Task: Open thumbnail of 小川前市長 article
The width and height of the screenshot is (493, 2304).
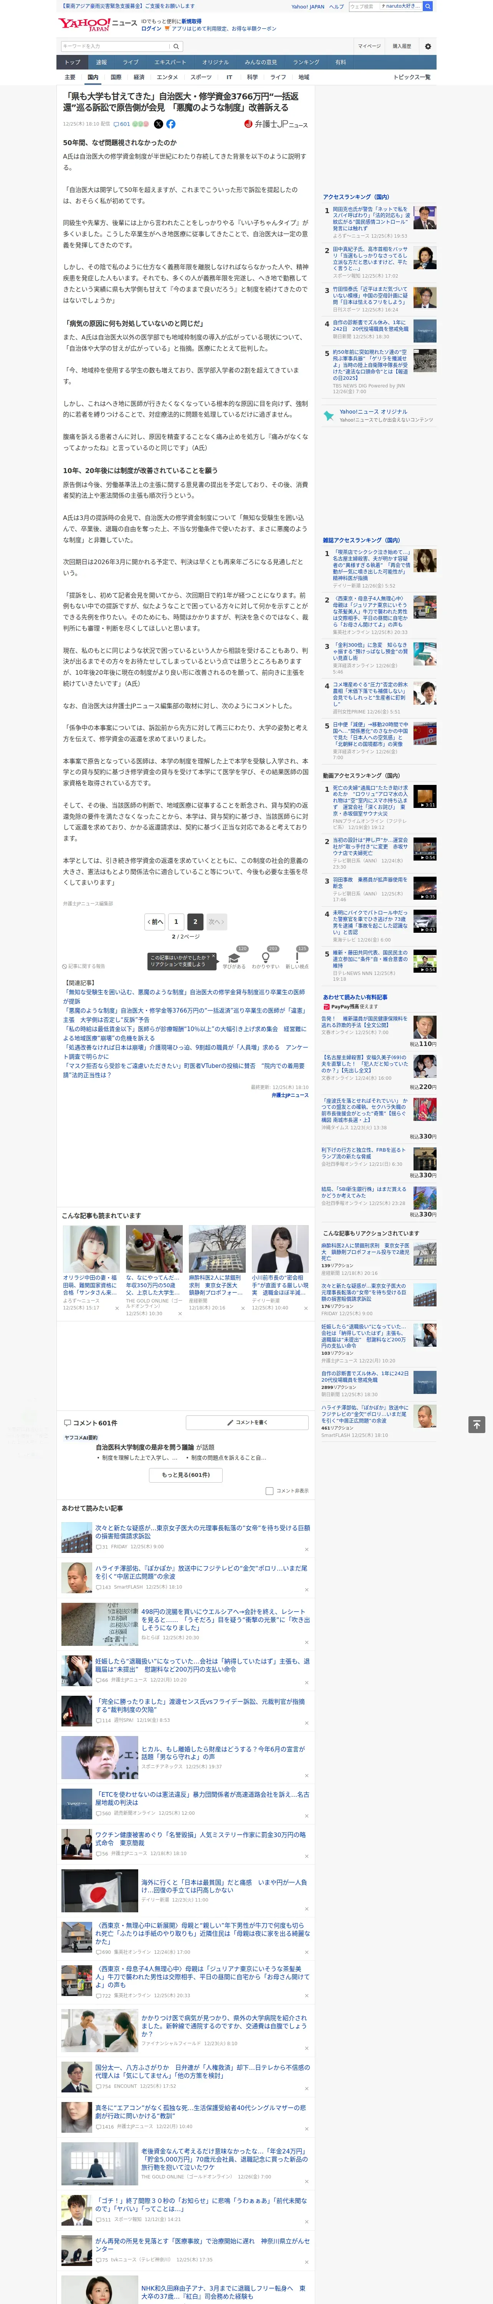Action: [x=279, y=1249]
